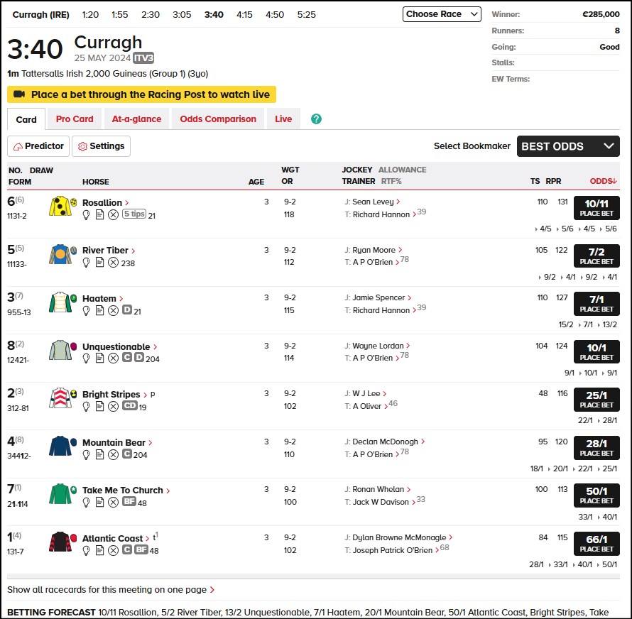The height and width of the screenshot is (619, 632).
Task: Click the circled X icon under Unquestionable
Action: click(113, 358)
